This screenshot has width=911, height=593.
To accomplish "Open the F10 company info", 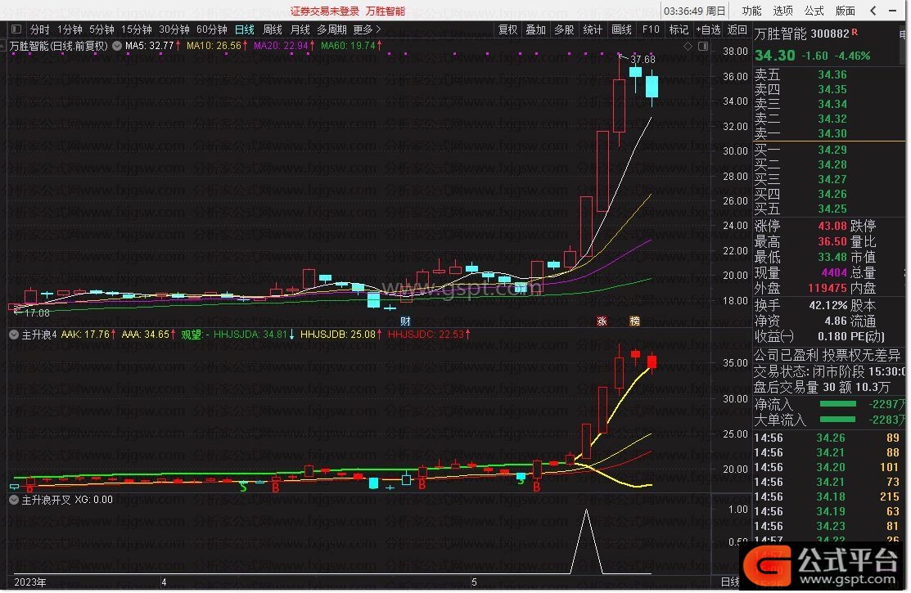I will [x=651, y=29].
